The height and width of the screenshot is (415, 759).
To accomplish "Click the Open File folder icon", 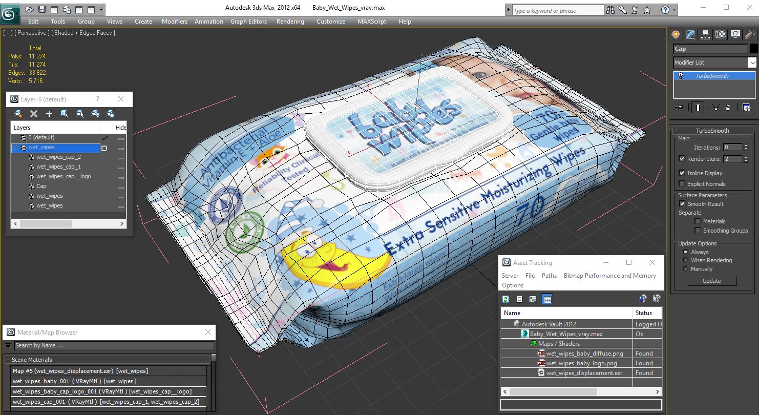I will coord(30,9).
